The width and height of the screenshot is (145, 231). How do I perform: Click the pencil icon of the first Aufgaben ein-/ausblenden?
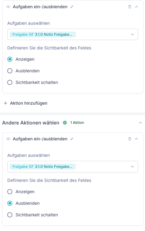coord(72,7)
